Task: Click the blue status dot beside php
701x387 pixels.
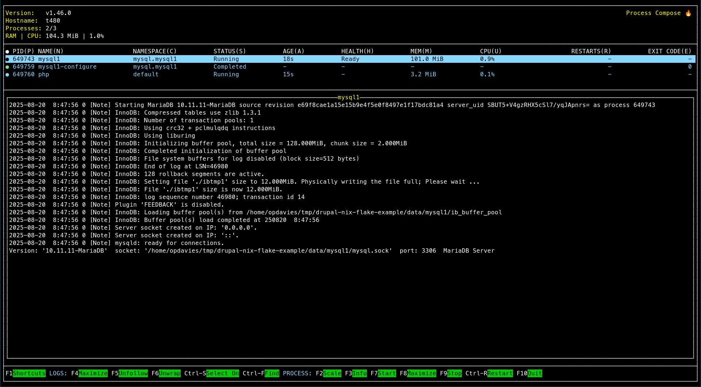Action: pos(7,74)
